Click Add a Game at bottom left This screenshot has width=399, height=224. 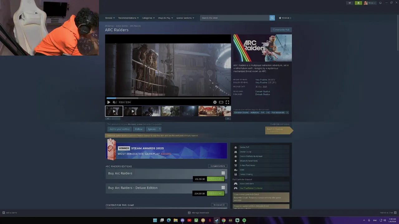pyautogui.click(x=10, y=213)
